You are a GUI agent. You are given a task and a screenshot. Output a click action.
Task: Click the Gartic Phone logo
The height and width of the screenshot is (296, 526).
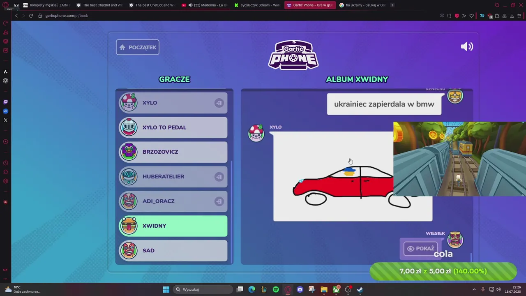(293, 55)
